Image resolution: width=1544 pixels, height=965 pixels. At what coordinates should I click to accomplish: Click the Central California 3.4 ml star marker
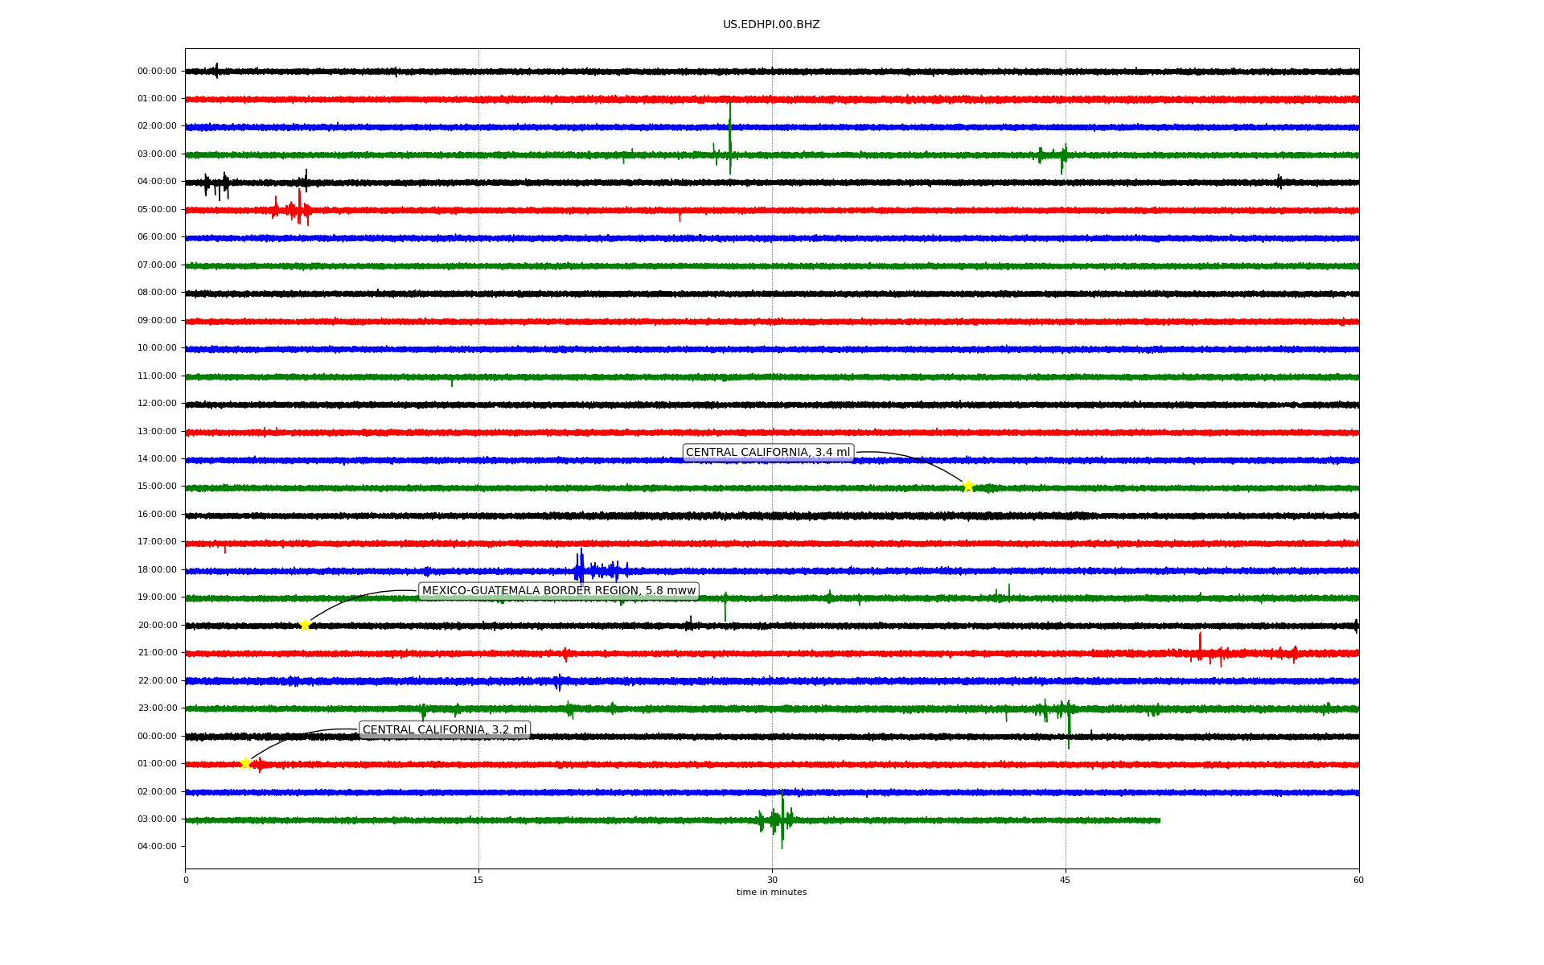click(x=968, y=486)
